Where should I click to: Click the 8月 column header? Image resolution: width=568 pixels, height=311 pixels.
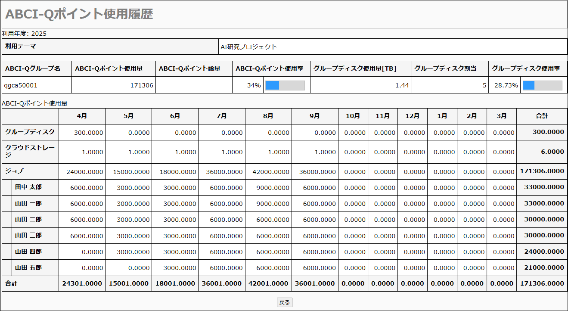pyautogui.click(x=268, y=116)
